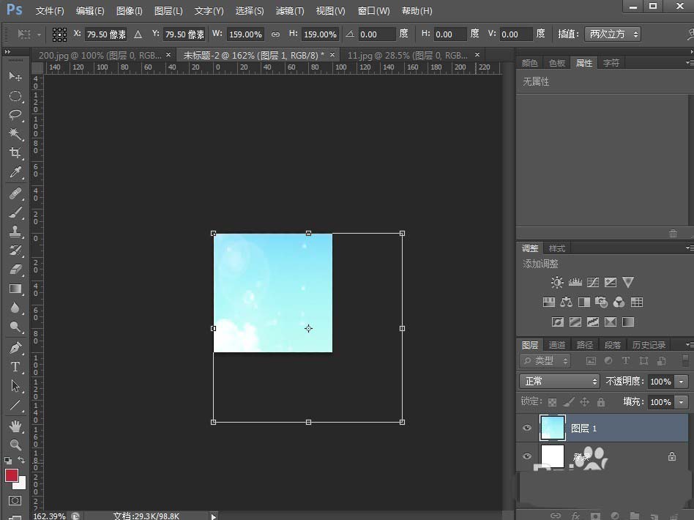Open the 滤镜(T) menu
694x520 pixels.
(290, 11)
